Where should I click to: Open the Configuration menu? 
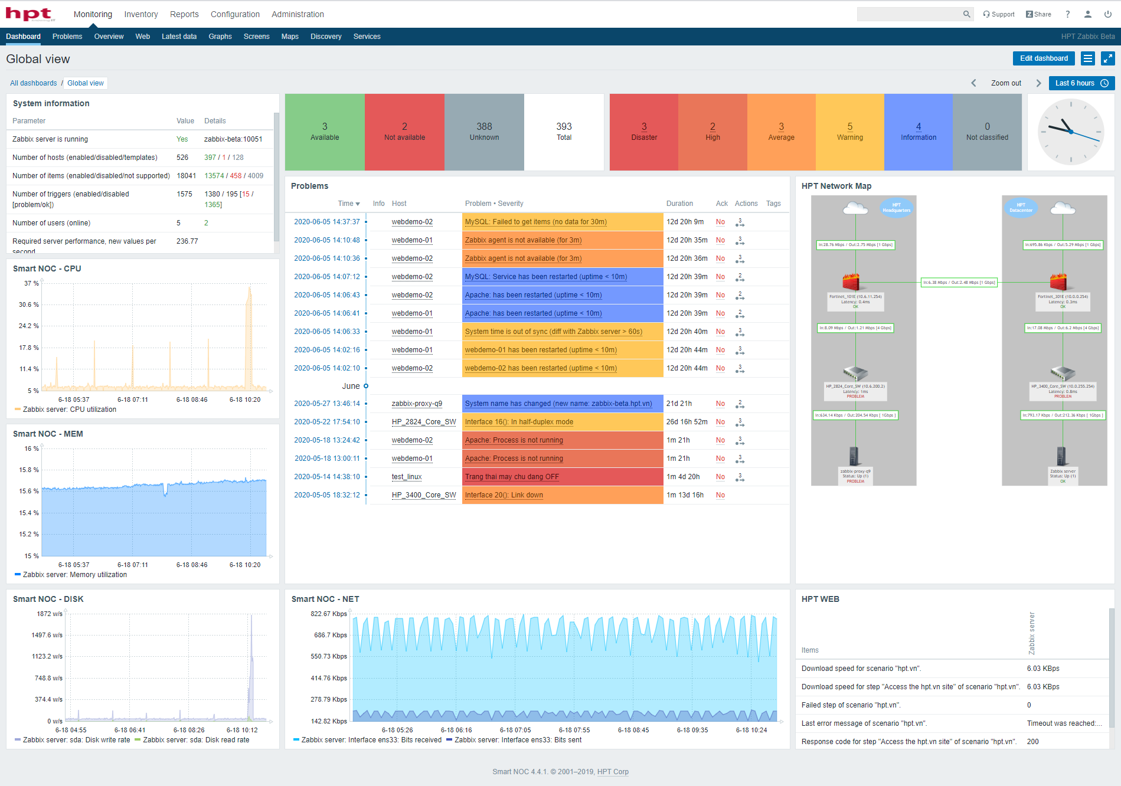(235, 14)
